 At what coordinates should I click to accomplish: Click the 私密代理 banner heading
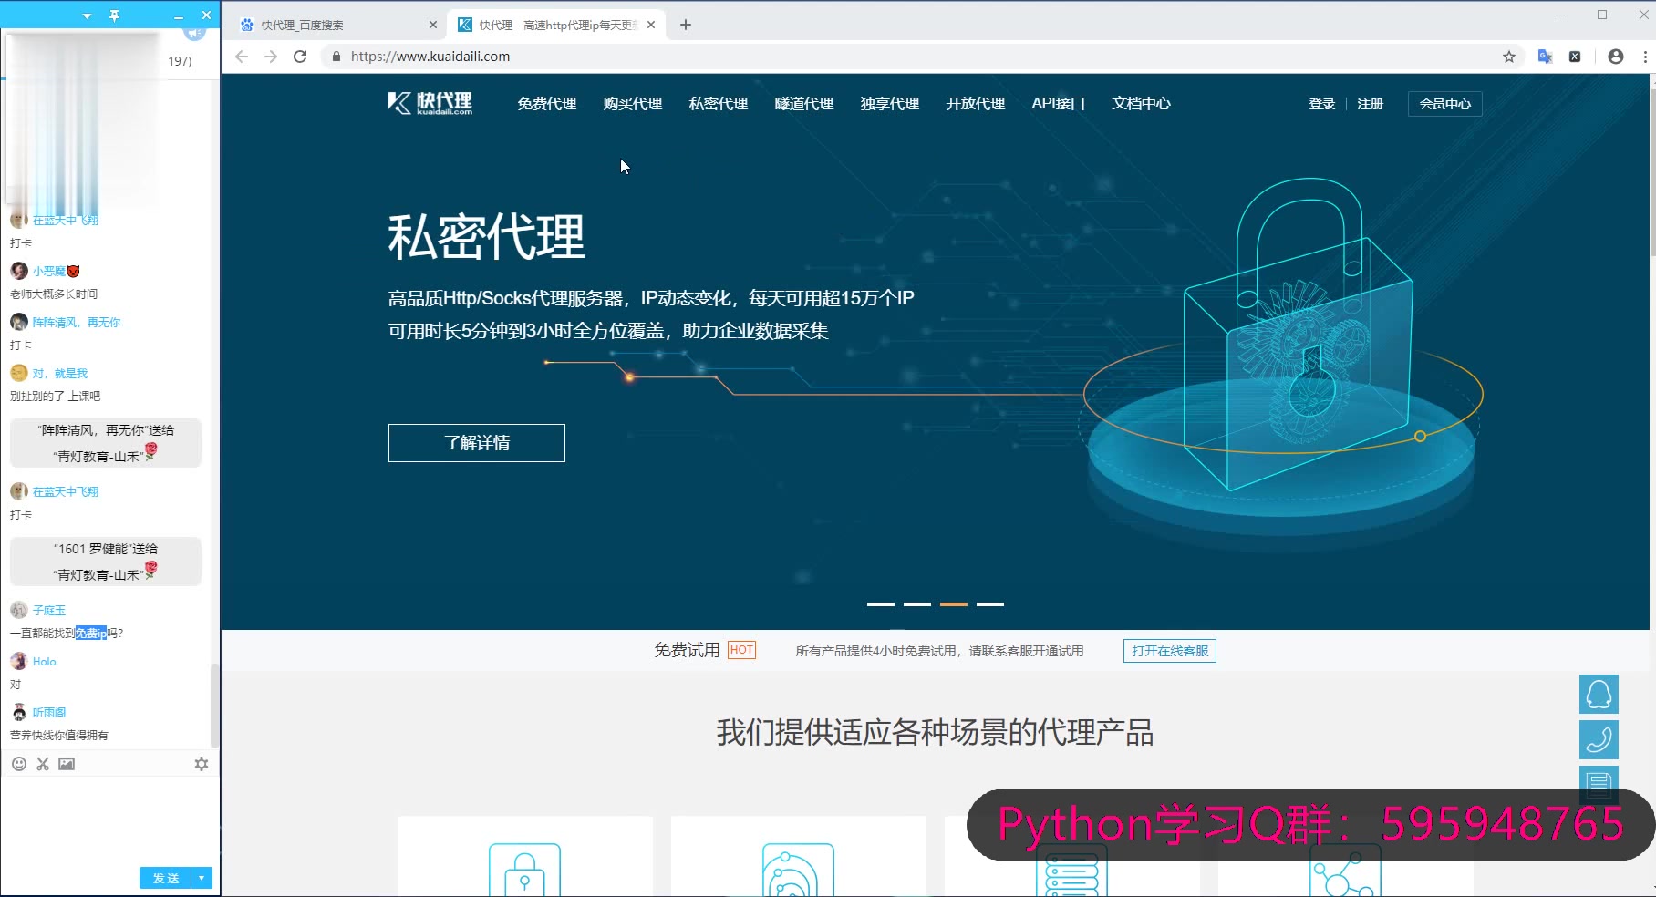pyautogui.click(x=486, y=237)
